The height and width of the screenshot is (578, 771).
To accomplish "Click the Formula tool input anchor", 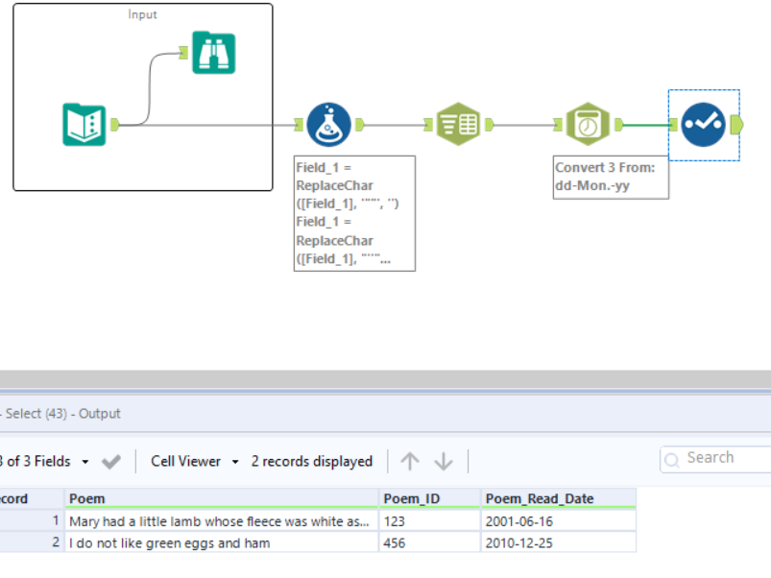I will [x=299, y=125].
